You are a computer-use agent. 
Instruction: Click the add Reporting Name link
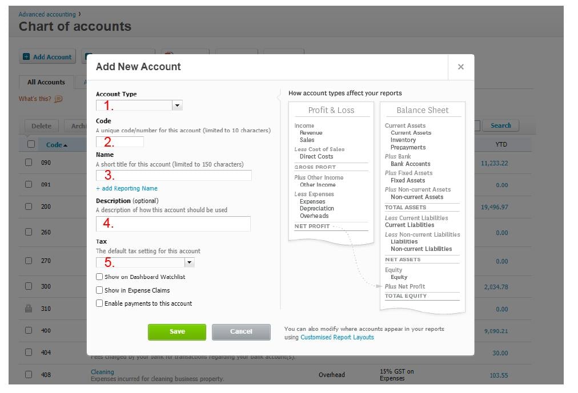127,188
